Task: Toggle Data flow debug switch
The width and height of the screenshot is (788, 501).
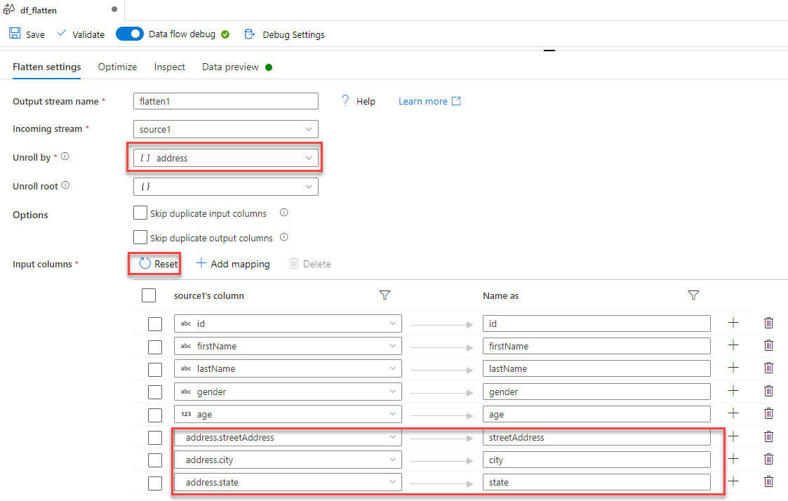Action: click(130, 34)
